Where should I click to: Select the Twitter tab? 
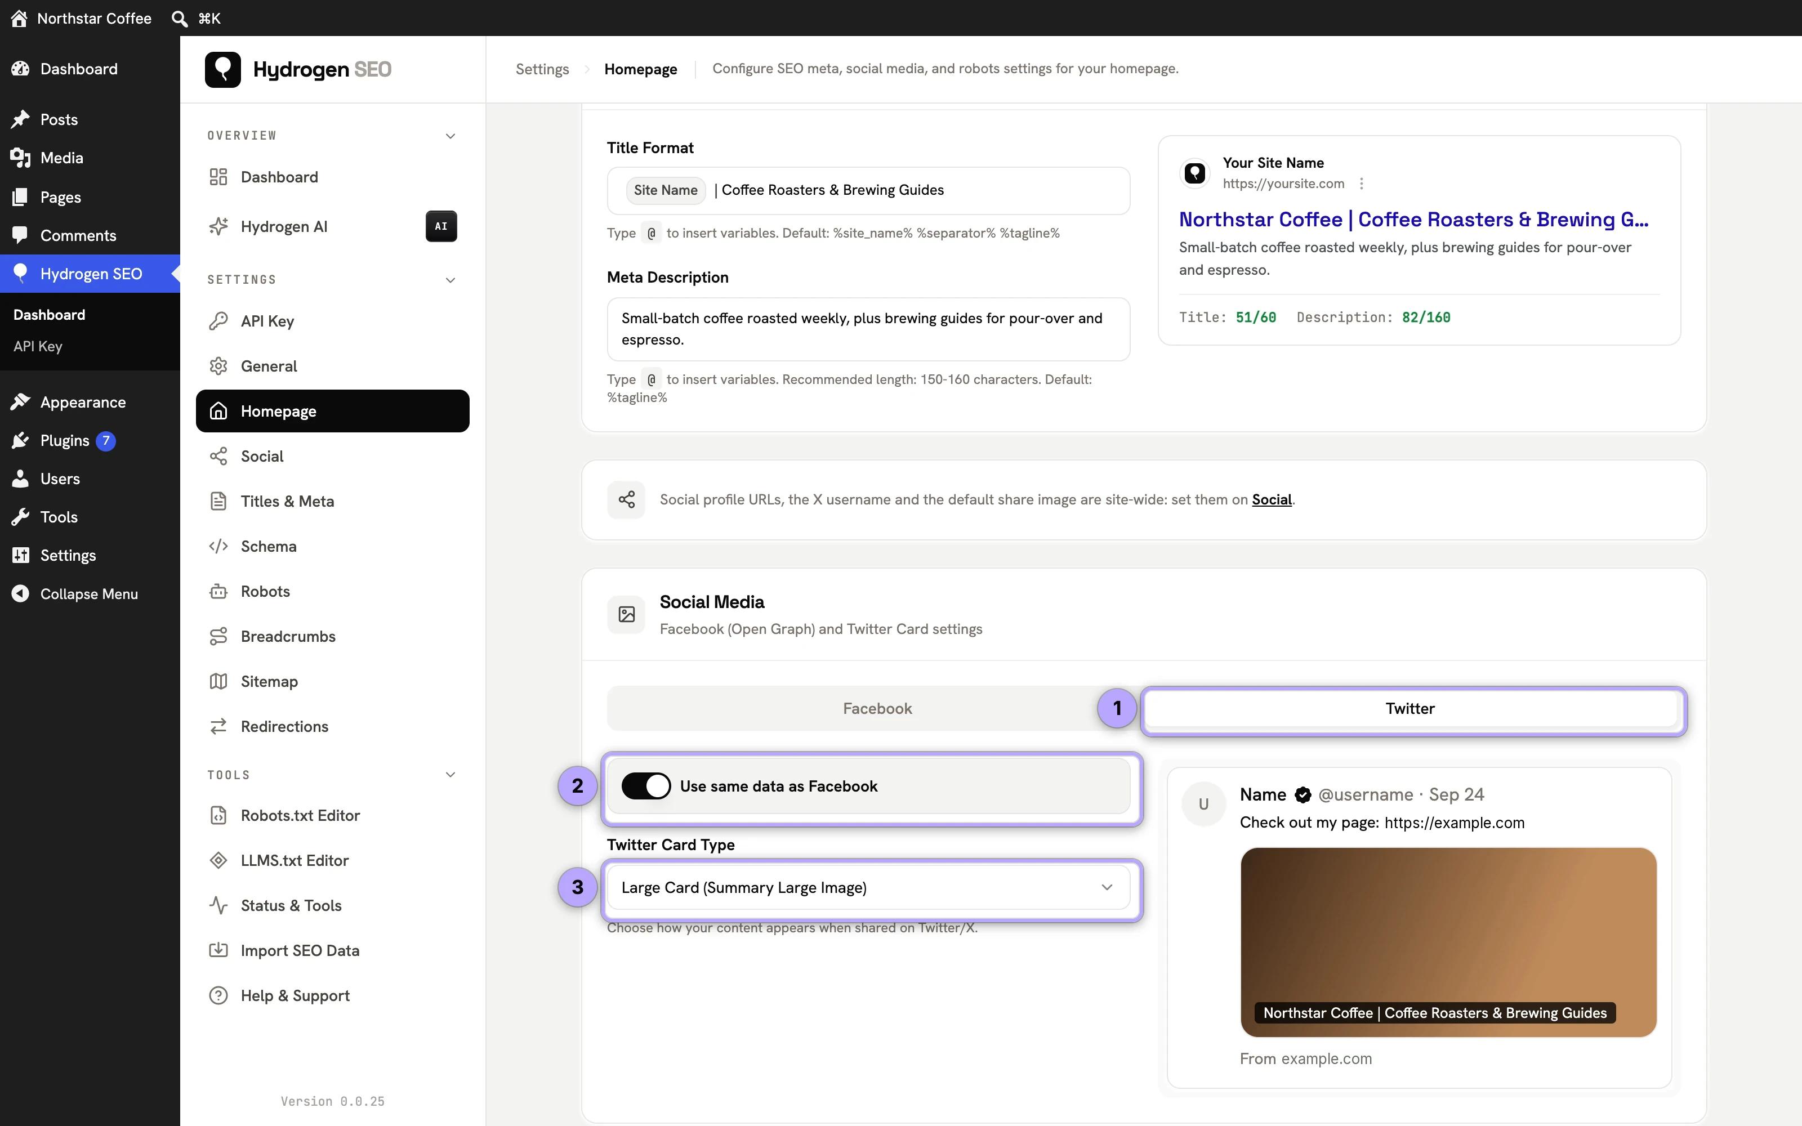pos(1410,709)
